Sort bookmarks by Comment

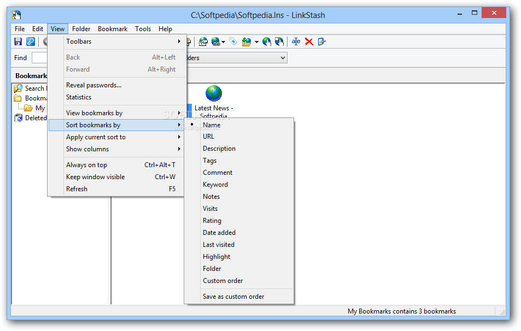coord(239,173)
